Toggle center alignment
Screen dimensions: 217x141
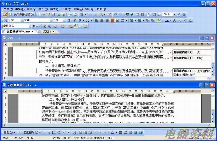(102, 20)
